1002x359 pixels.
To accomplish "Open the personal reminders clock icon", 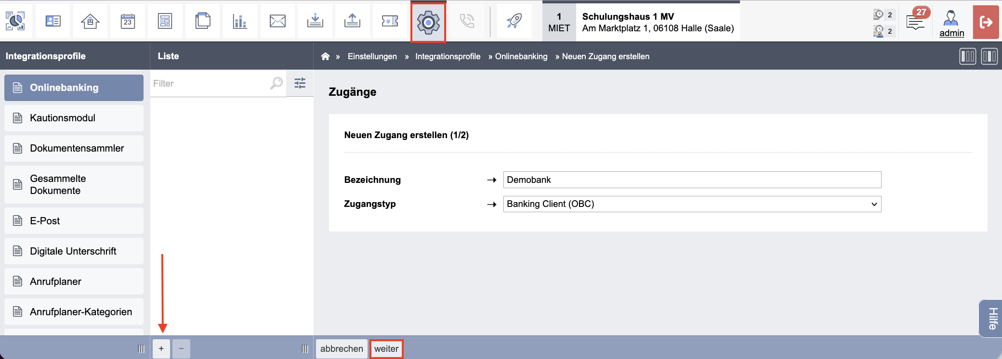I will [x=879, y=31].
